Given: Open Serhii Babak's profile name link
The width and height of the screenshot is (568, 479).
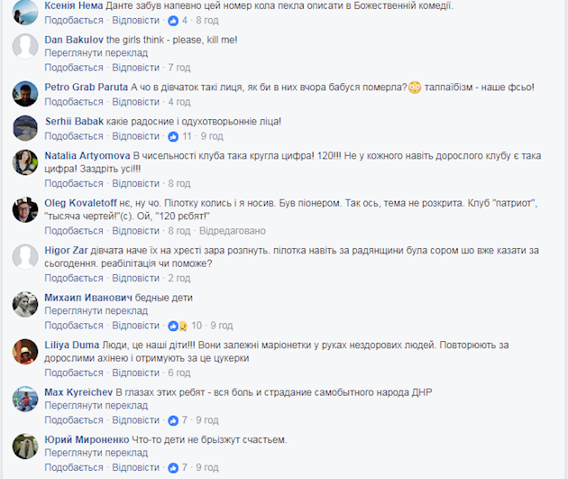Looking at the screenshot, I should coord(74,122).
